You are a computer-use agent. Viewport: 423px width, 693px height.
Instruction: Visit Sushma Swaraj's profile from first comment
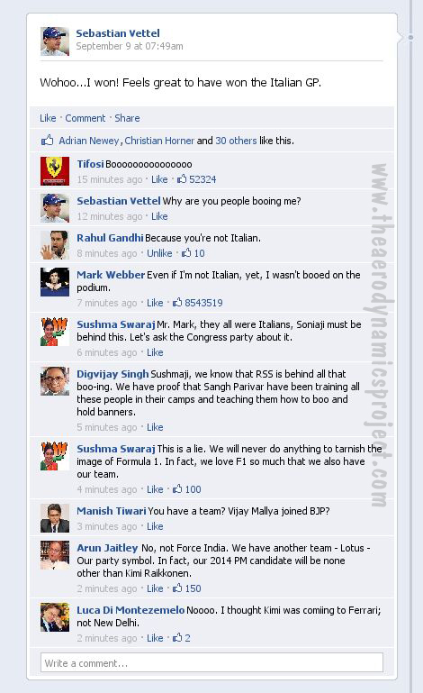pyautogui.click(x=116, y=324)
